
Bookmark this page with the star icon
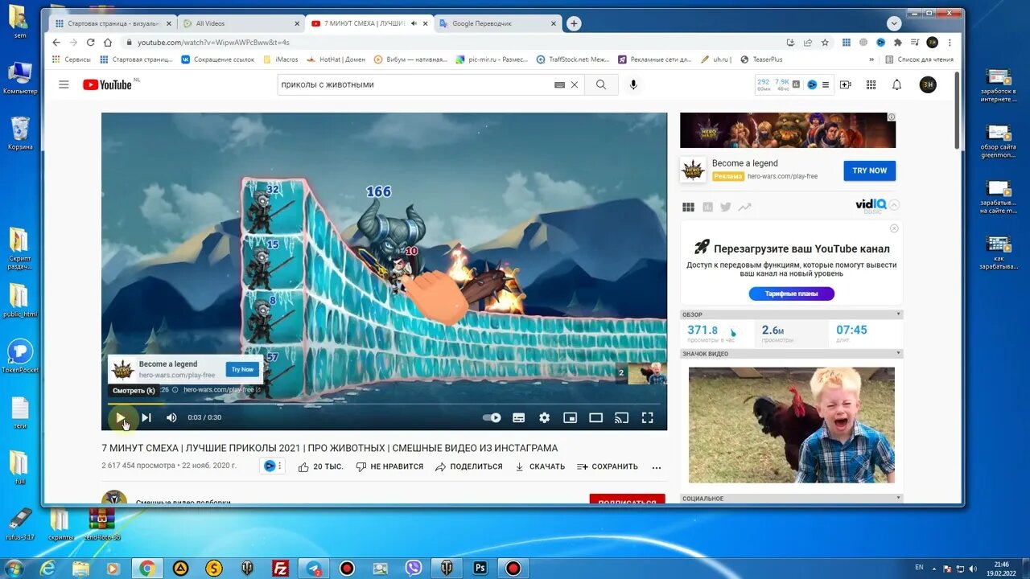[825, 43]
